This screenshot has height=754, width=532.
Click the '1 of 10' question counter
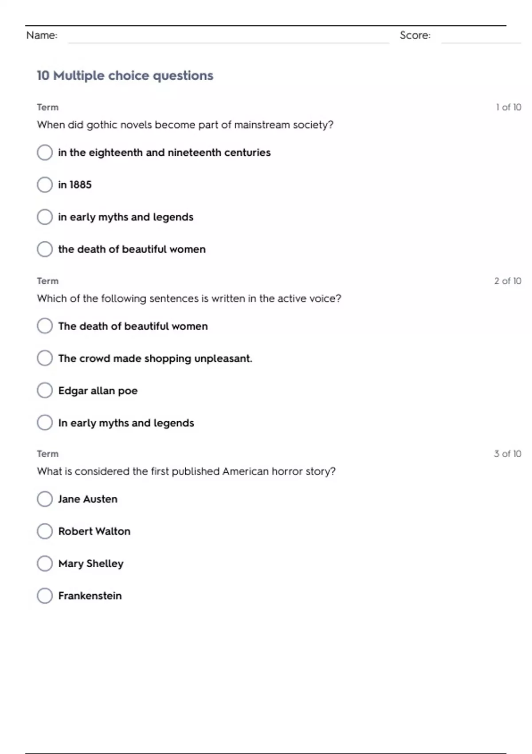click(508, 107)
